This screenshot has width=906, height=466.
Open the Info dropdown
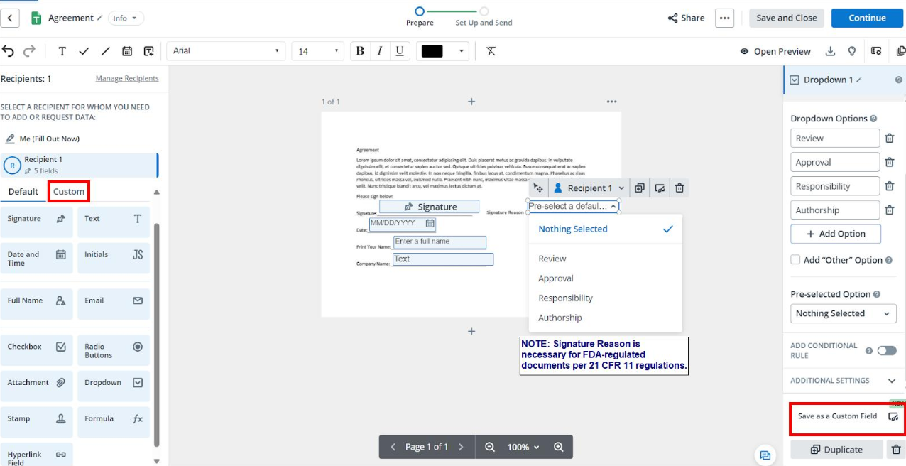[x=126, y=18]
